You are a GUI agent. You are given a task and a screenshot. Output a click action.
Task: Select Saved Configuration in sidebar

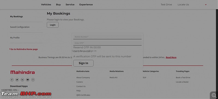point(20,27)
